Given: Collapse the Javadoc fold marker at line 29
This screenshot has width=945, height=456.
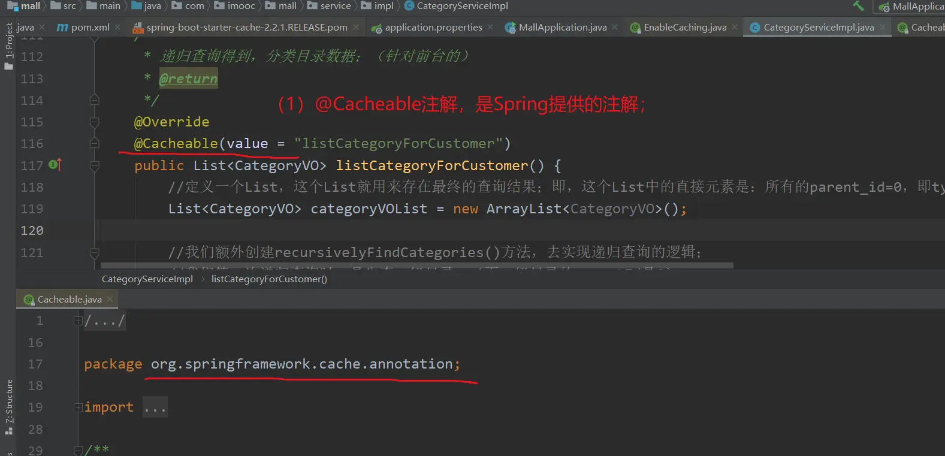Looking at the screenshot, I should point(77,449).
